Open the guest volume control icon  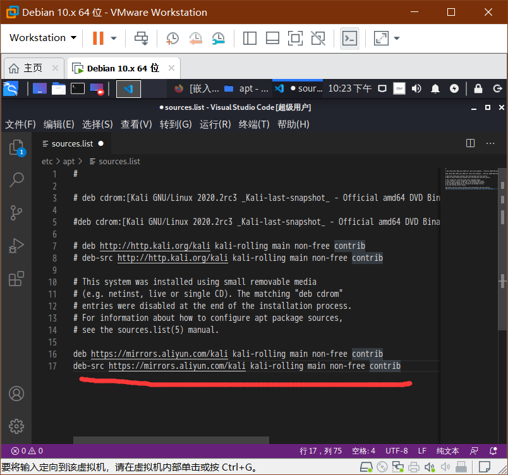point(416,88)
